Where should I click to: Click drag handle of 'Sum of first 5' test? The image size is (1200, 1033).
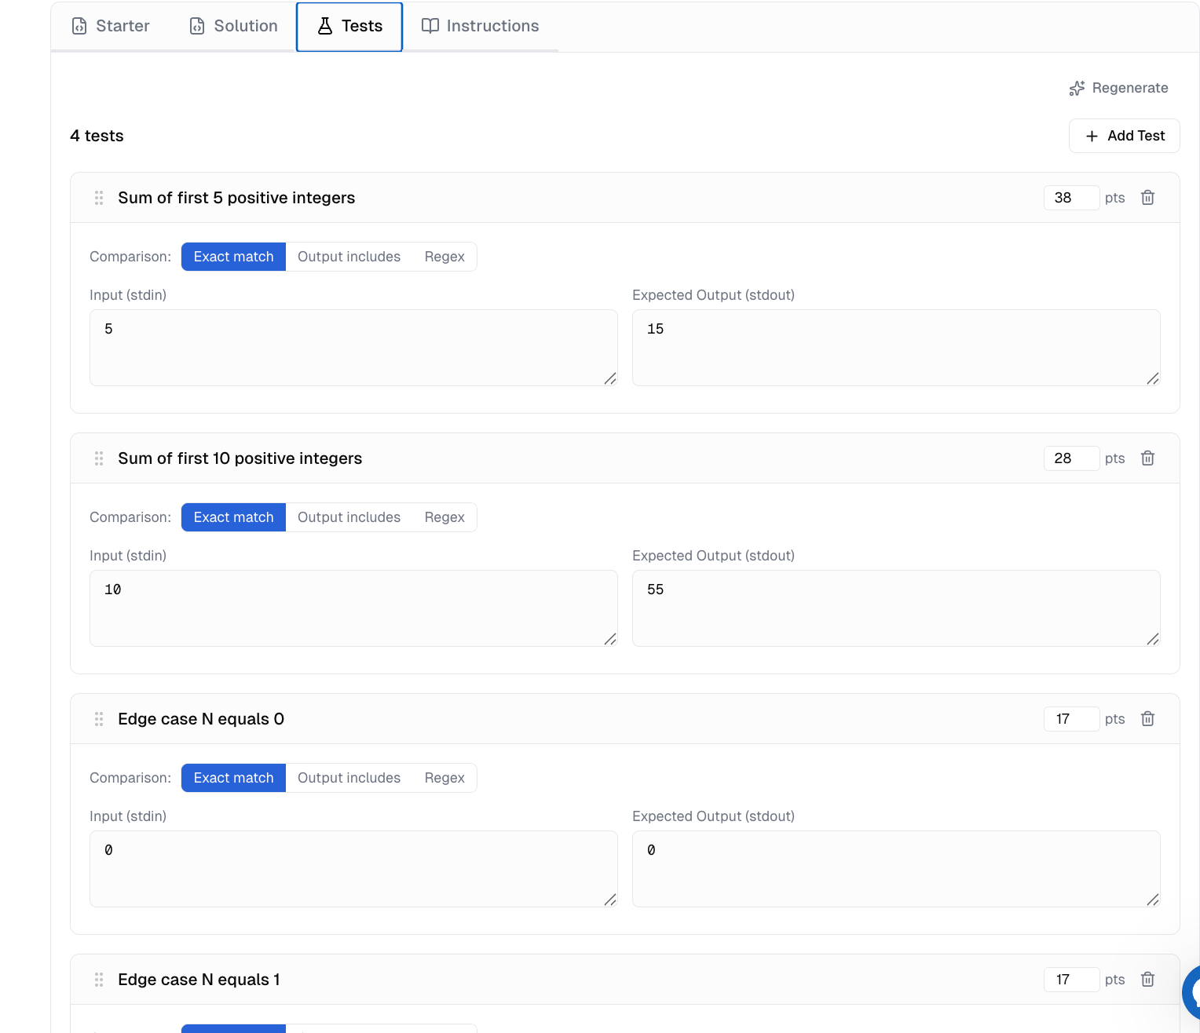pos(99,198)
